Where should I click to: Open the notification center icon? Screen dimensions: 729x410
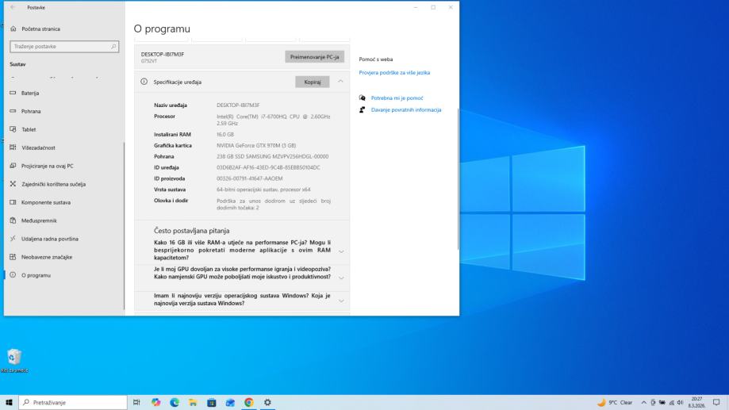716,403
